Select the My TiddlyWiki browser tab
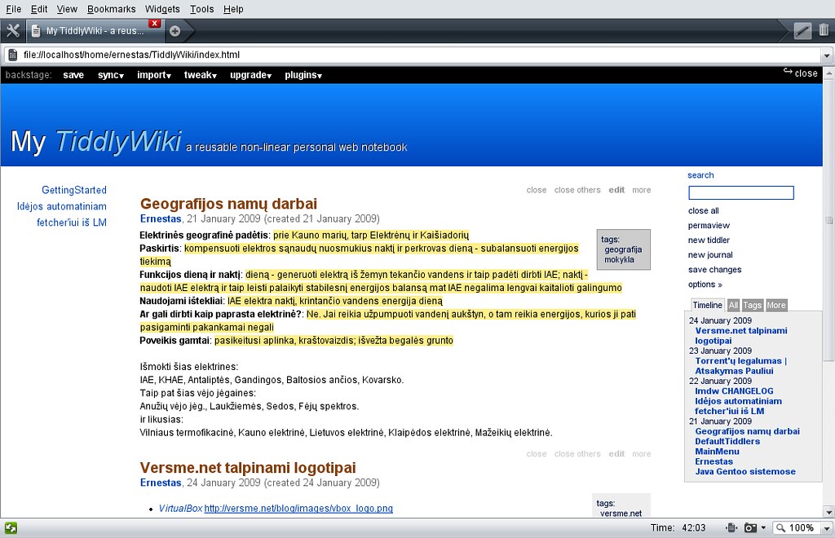Screen dimensions: 835x538 95,31
